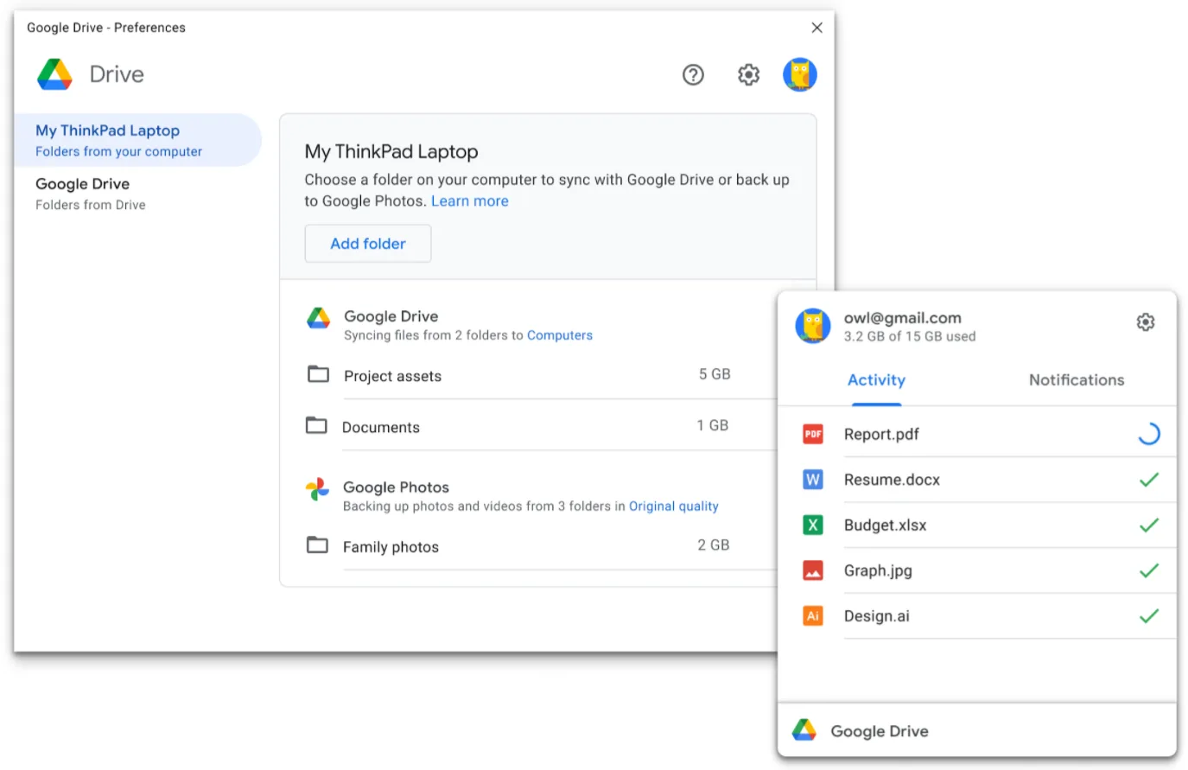Switch to the Notifications tab
Viewport: 1188px width, 770px height.
click(x=1076, y=380)
